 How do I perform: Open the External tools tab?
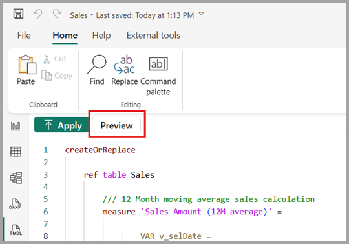click(x=153, y=36)
